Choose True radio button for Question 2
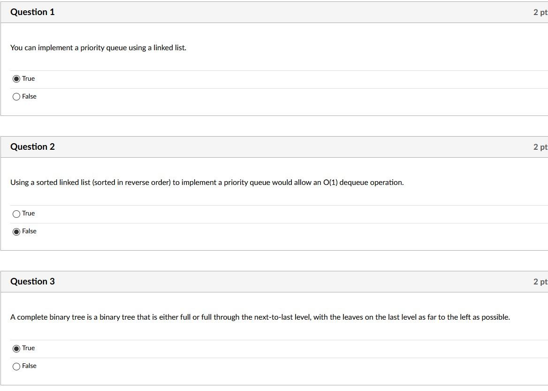The image size is (548, 391). [16, 214]
